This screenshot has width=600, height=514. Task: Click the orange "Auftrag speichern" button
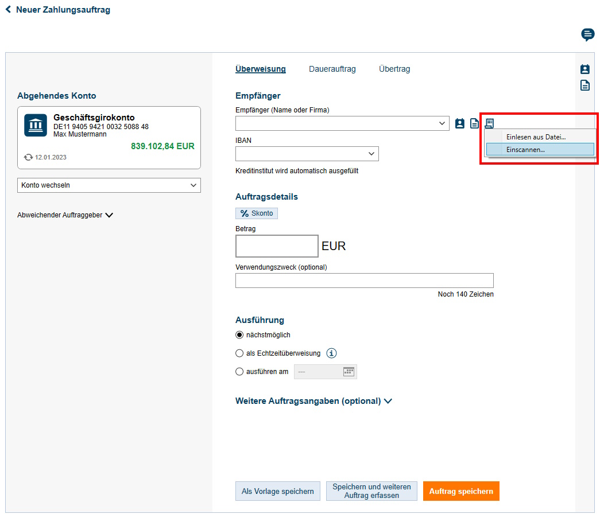coord(461,491)
